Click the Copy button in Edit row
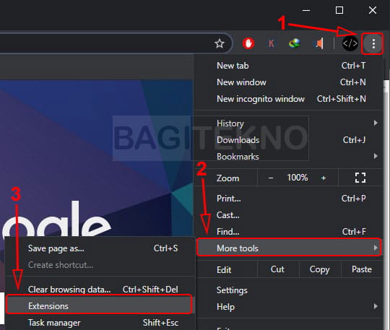 click(320, 269)
